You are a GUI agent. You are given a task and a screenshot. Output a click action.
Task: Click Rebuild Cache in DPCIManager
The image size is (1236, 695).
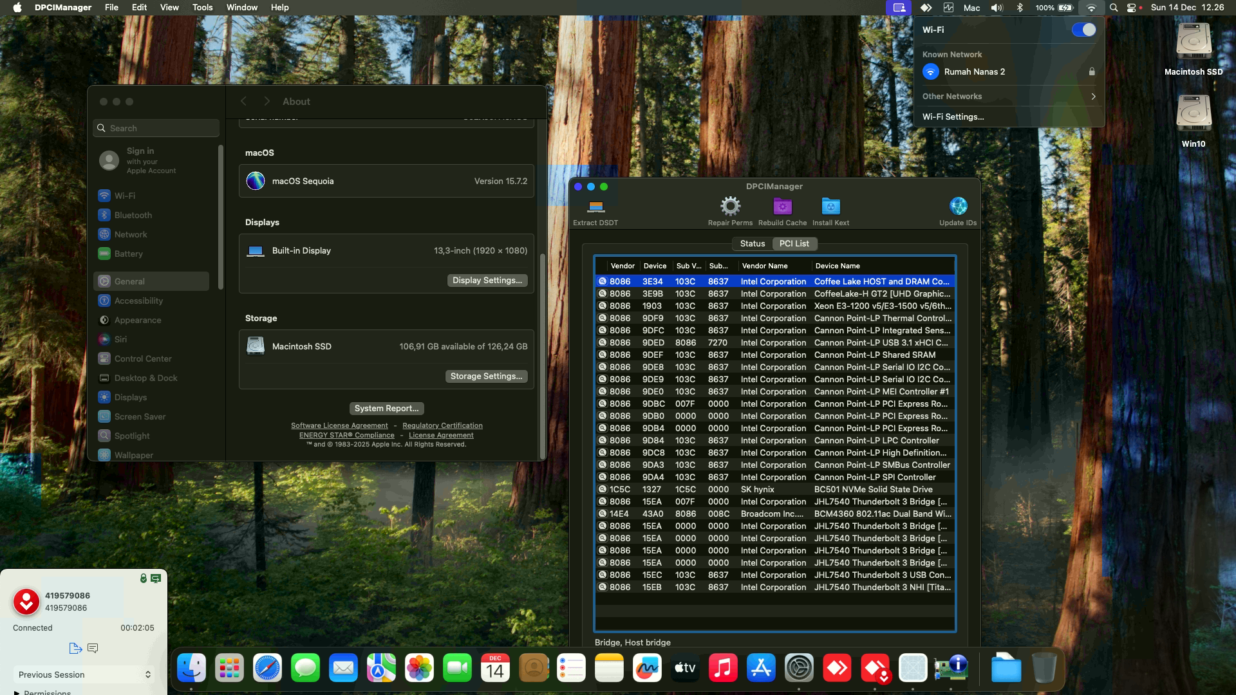782,211
